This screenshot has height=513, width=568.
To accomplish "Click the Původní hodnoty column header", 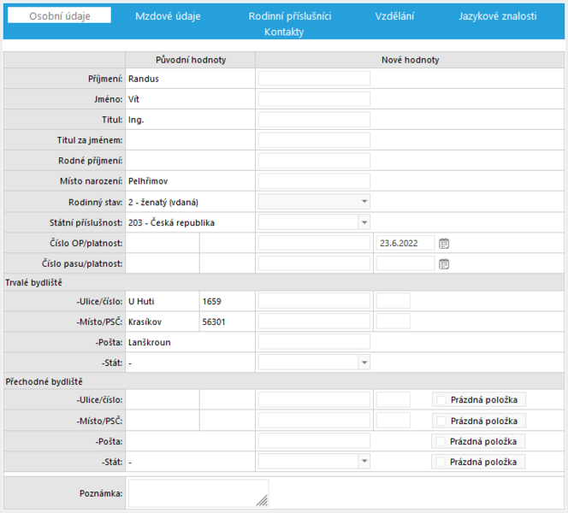I will click(x=191, y=60).
